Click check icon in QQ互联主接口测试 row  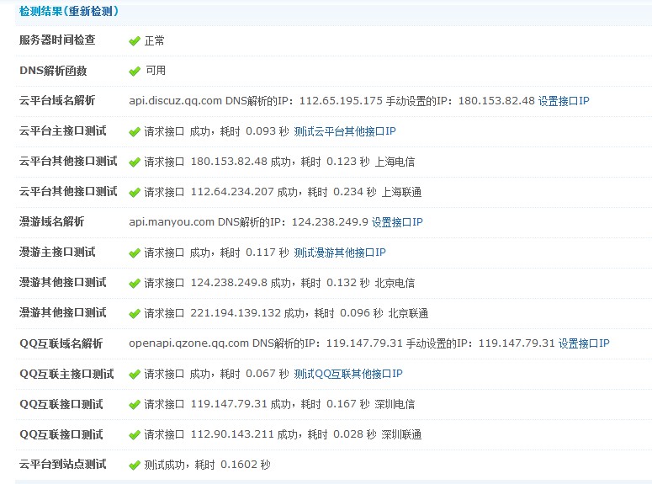tap(135, 374)
